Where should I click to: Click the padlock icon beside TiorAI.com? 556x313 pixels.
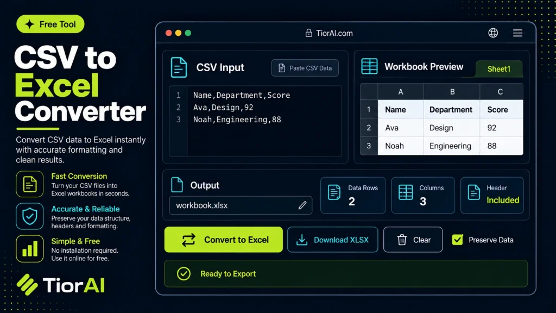[309, 33]
